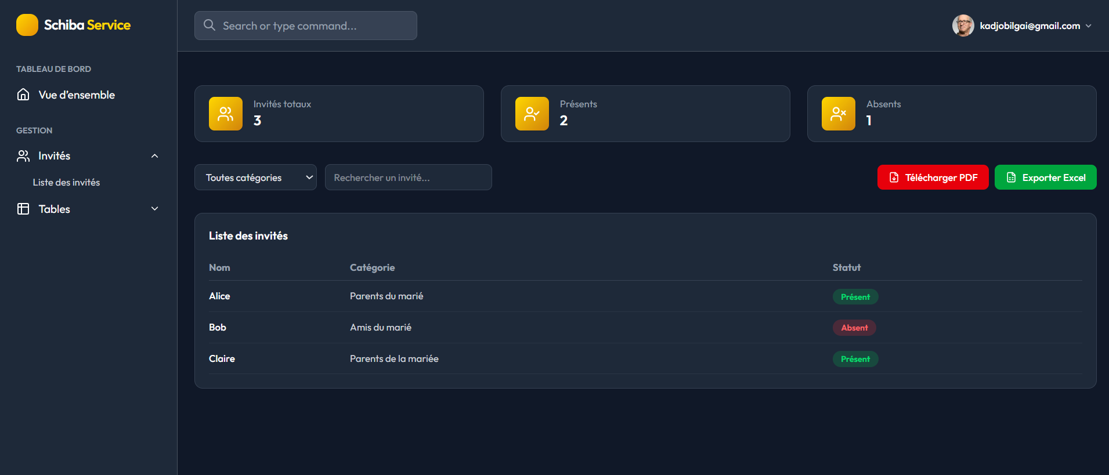Select guest name Claire
Screen dimensions: 1109x475
coord(222,358)
